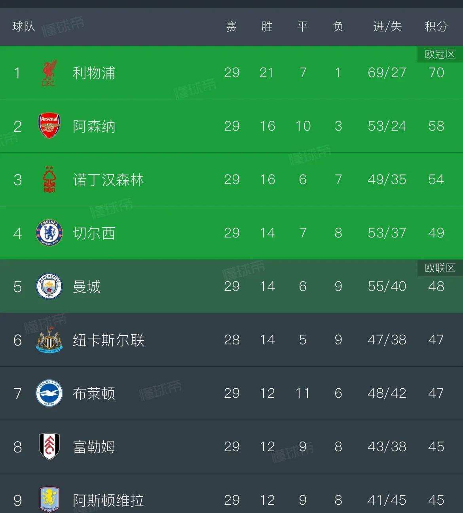Tap the Newcastle United crest
This screenshot has height=513, width=463.
click(49, 340)
